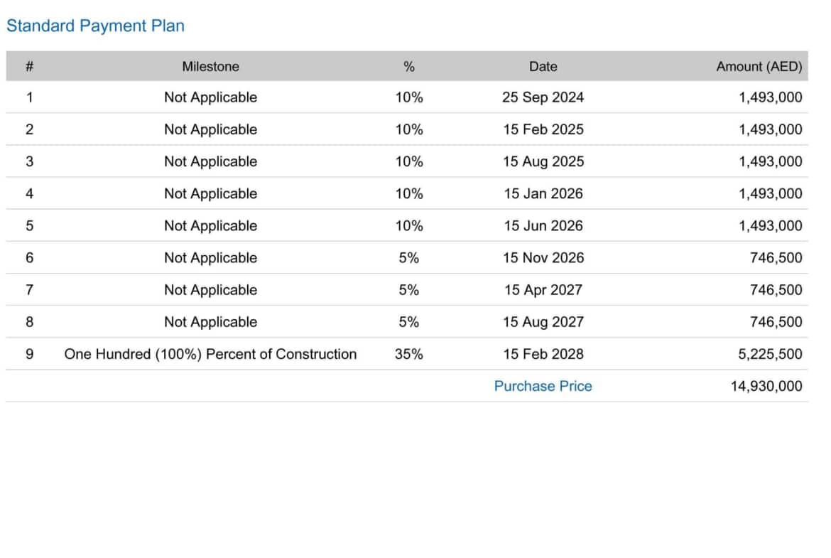Click the Purchase Price label

543,386
